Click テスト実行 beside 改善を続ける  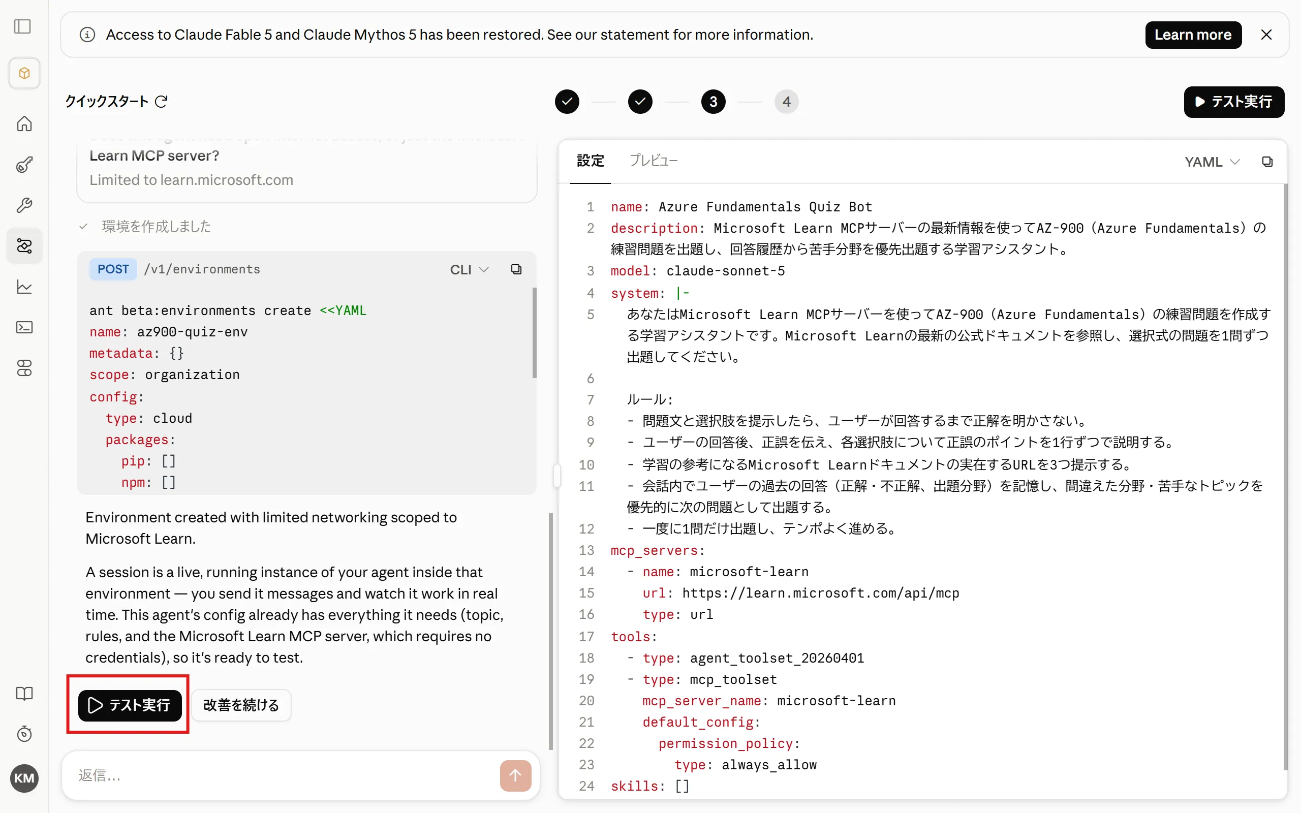click(130, 705)
